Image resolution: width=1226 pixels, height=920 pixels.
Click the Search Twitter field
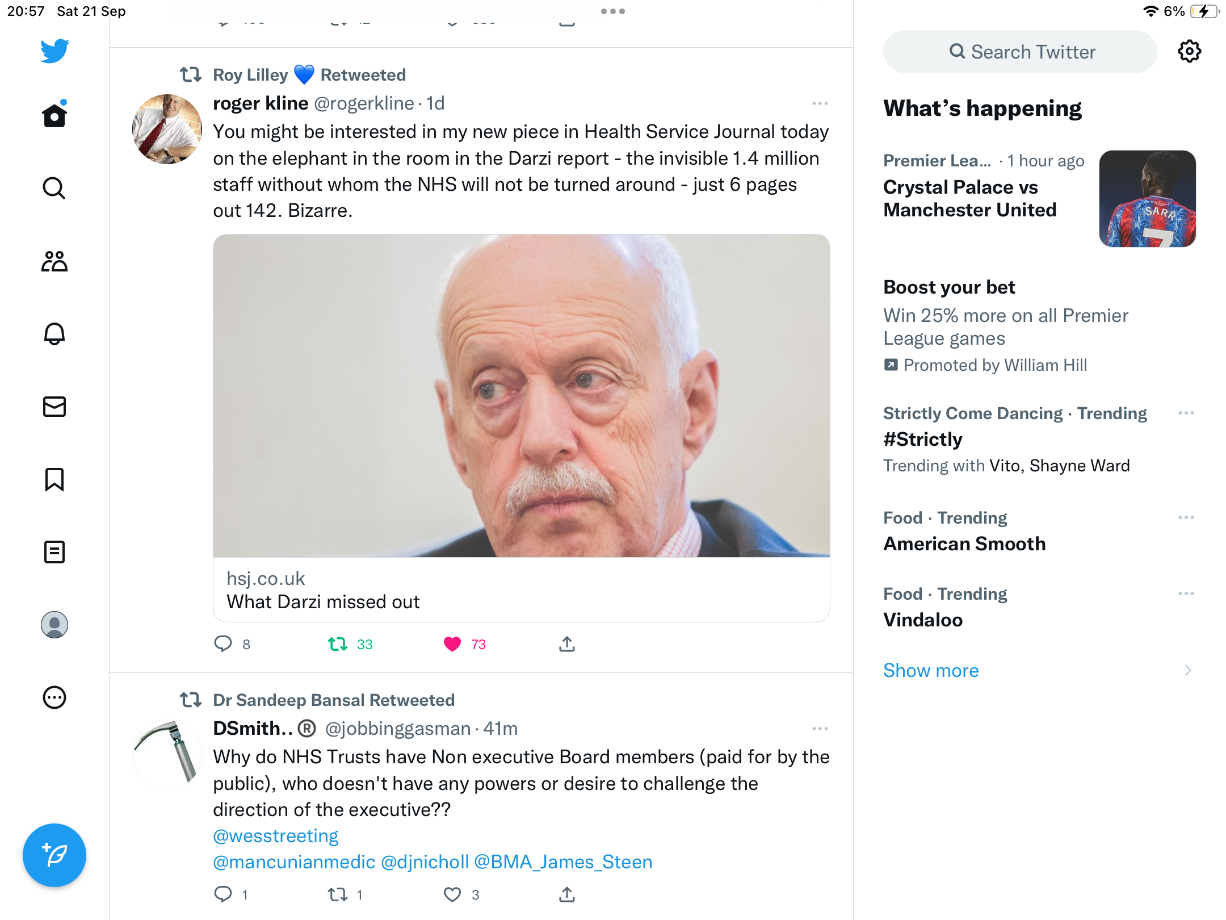1020,52
